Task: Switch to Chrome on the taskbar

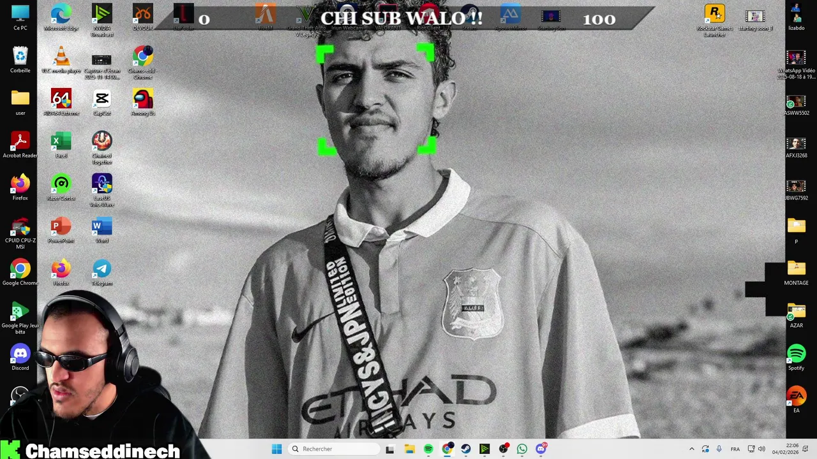Action: (447, 449)
